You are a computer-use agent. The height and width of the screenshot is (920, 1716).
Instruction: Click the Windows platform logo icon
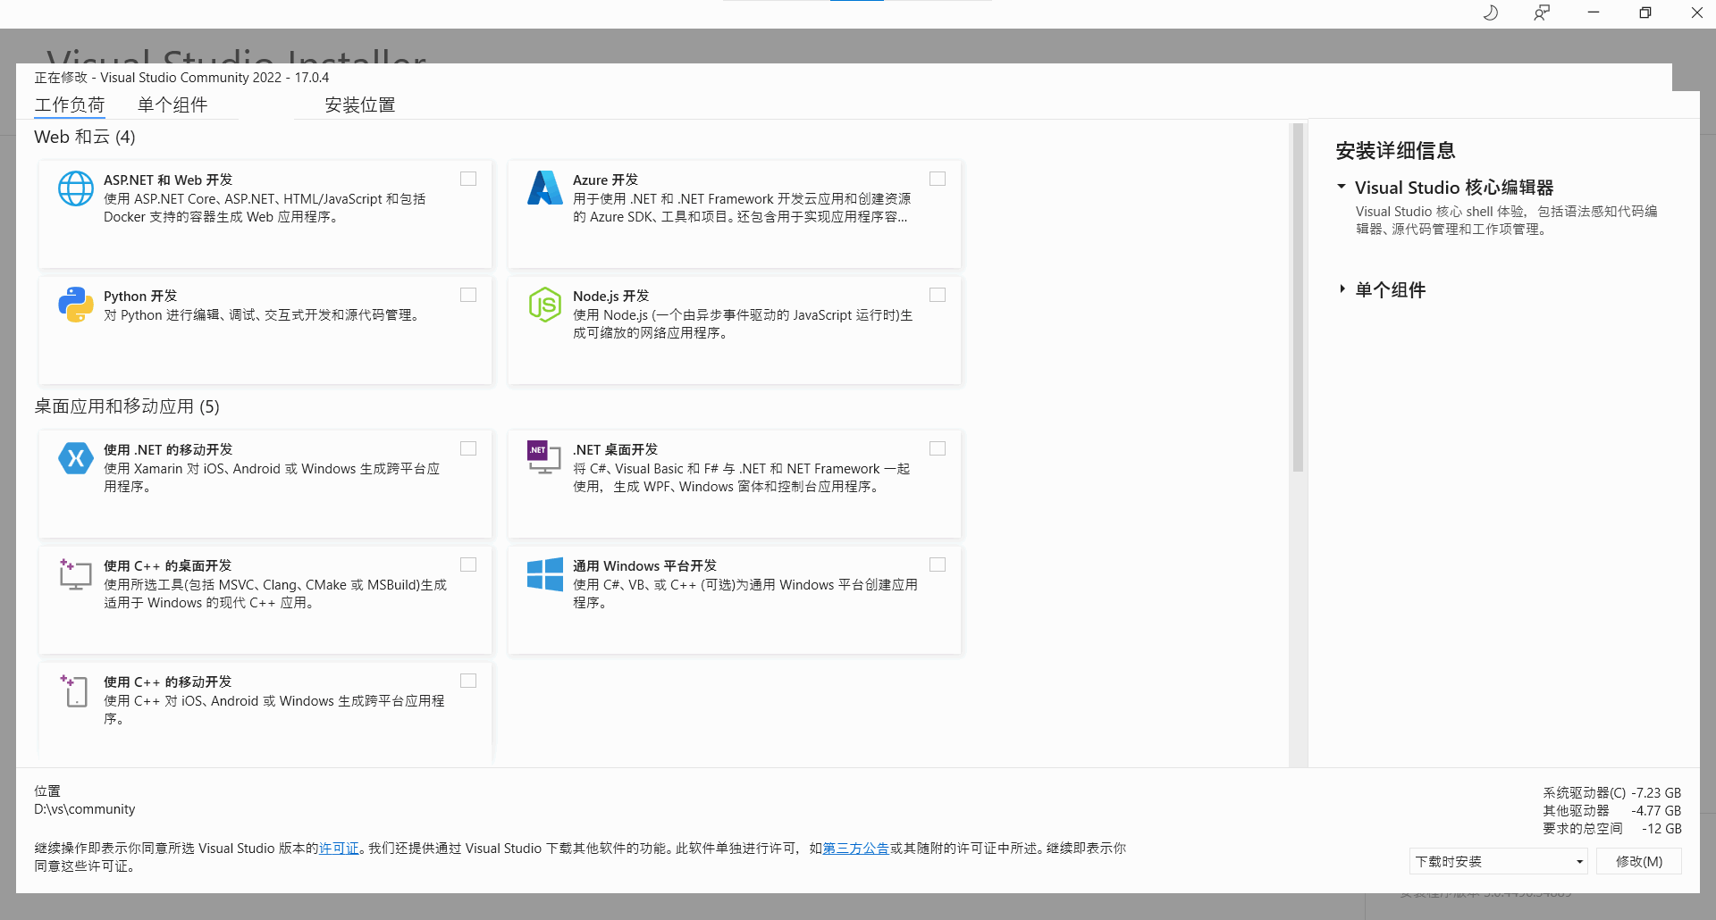point(544,574)
